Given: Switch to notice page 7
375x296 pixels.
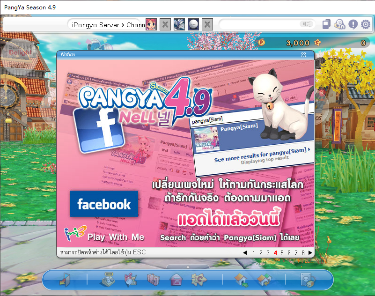Looking at the screenshot, I should [x=296, y=253].
